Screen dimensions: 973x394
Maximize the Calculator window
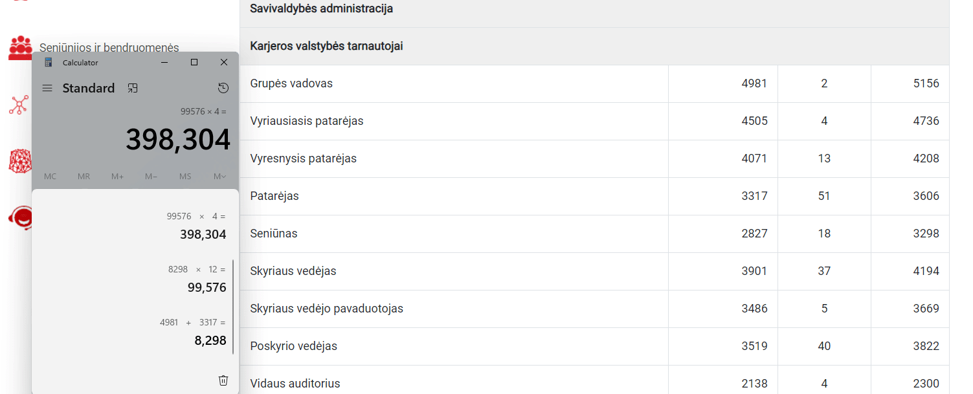pyautogui.click(x=194, y=62)
